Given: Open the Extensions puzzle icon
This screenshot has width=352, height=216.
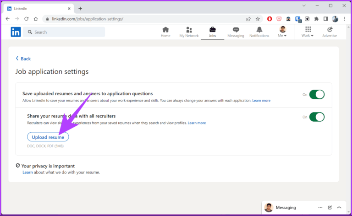Looking at the screenshot, I should click(316, 19).
